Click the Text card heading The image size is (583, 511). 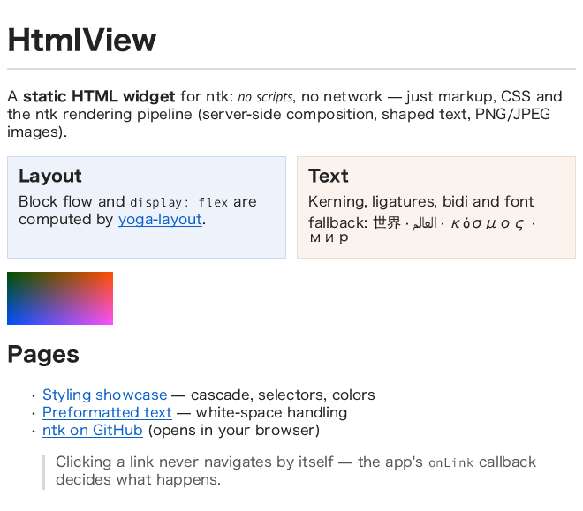(329, 176)
